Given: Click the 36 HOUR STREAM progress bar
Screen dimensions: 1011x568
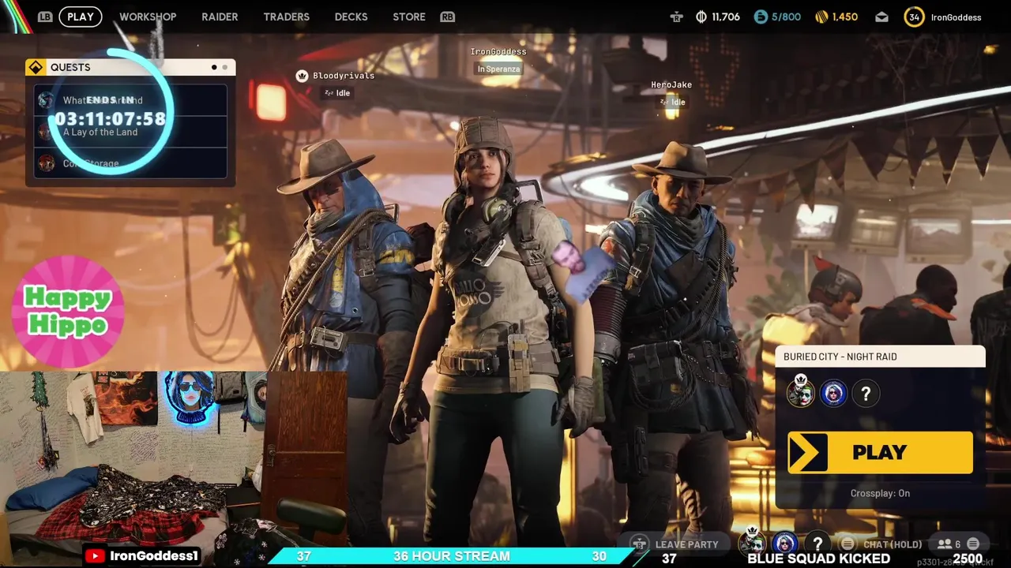Looking at the screenshot, I should tap(452, 556).
